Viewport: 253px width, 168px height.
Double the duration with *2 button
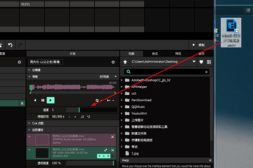89,117
